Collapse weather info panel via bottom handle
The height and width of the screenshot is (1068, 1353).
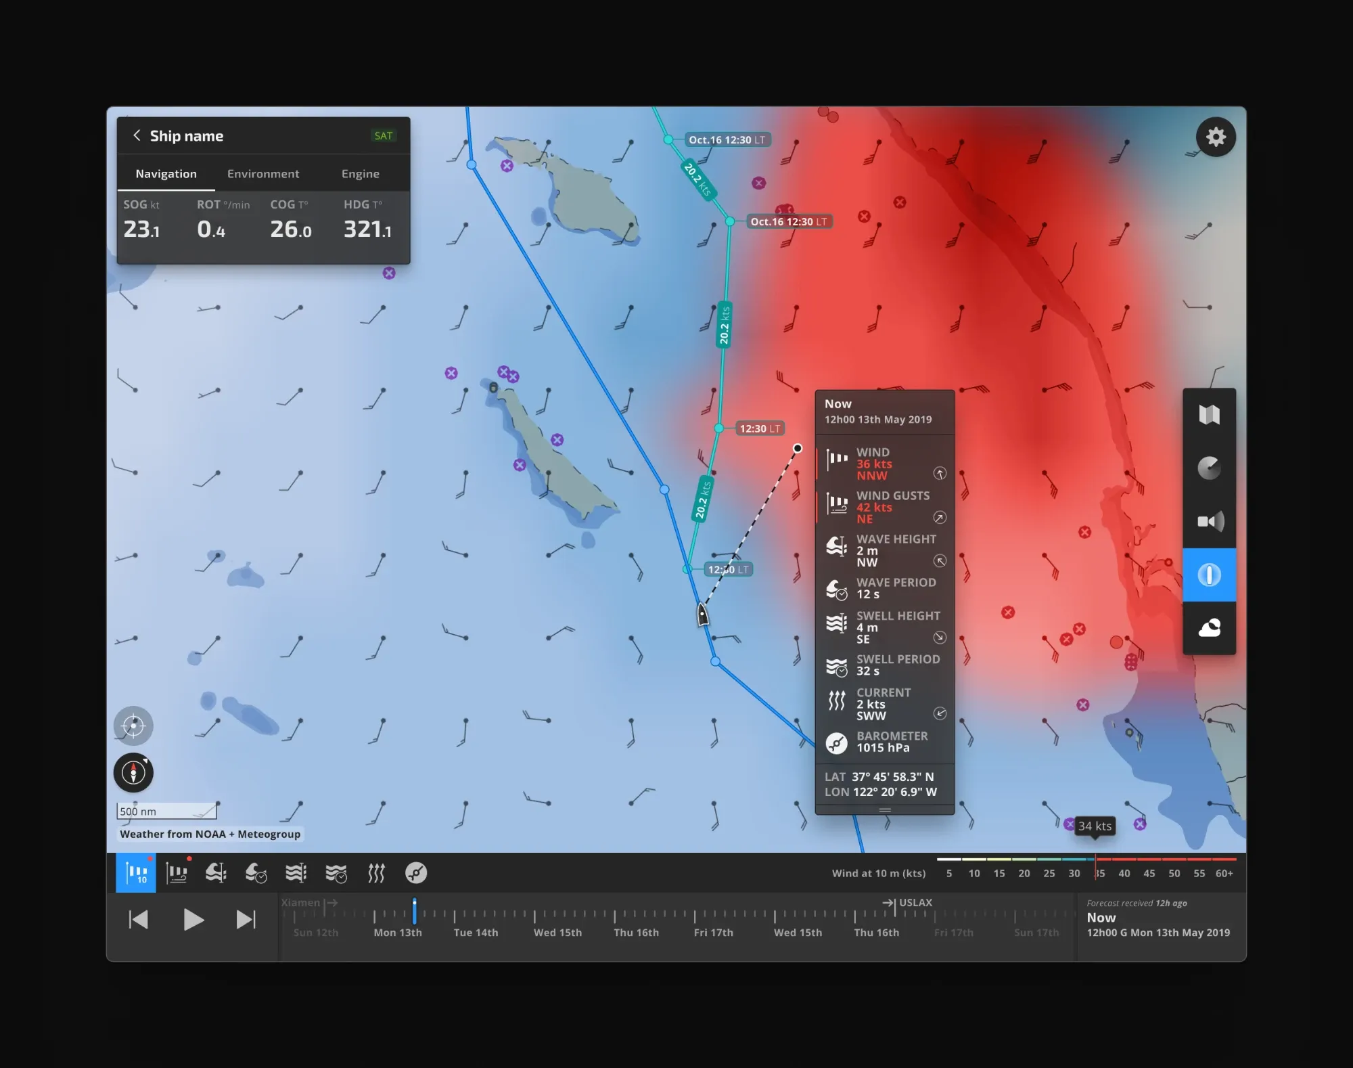(x=885, y=809)
